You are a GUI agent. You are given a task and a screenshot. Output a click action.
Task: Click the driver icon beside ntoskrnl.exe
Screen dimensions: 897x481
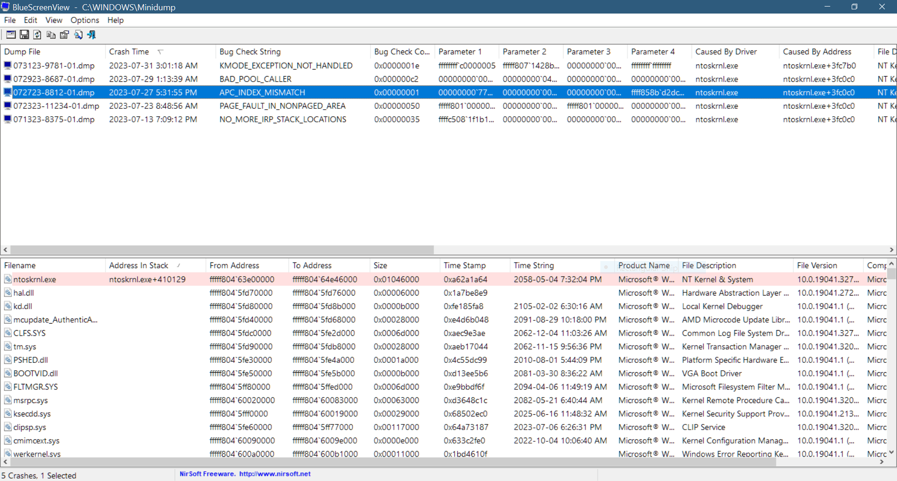point(7,279)
